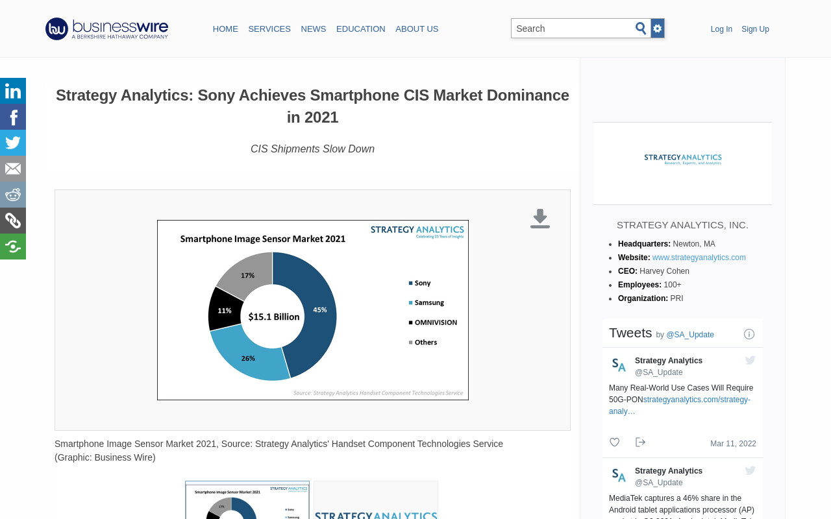Go to Business Wire homepage logo

[x=107, y=29]
